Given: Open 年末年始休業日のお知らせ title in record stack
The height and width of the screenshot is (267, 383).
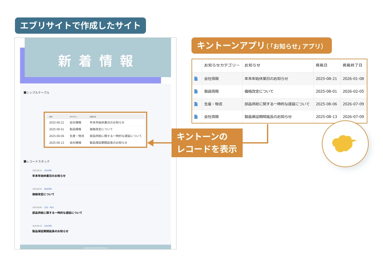Looking at the screenshot, I should 49,176.
